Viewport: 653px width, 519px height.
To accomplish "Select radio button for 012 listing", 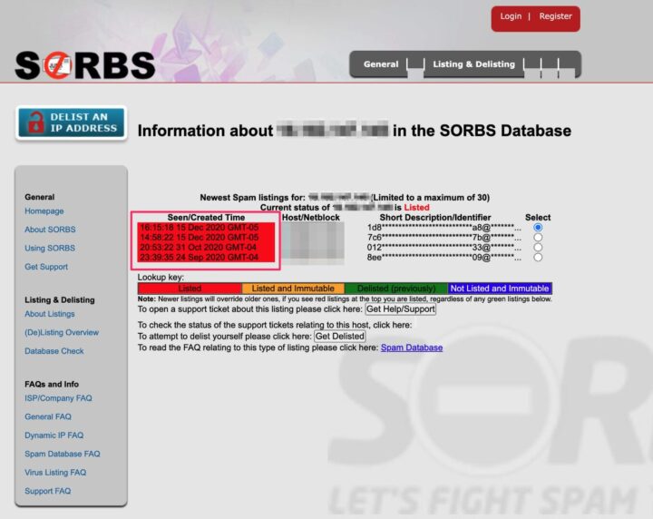I will tap(538, 248).
